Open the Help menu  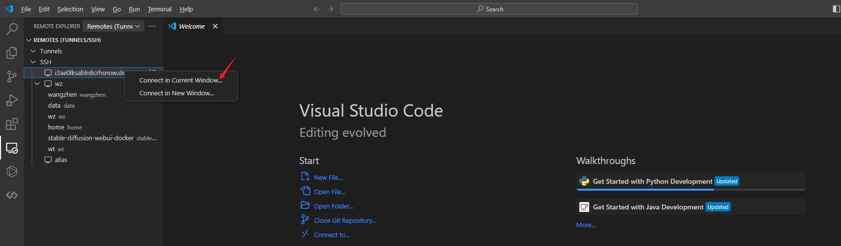[x=186, y=9]
